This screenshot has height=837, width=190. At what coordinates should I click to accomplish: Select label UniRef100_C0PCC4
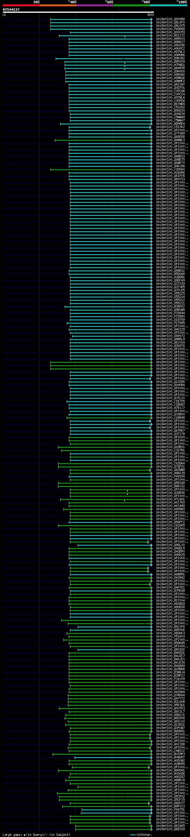(170, 94)
